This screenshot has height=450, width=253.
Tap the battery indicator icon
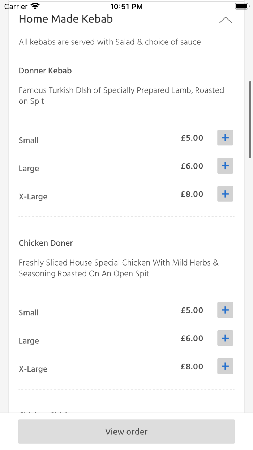(x=241, y=6)
